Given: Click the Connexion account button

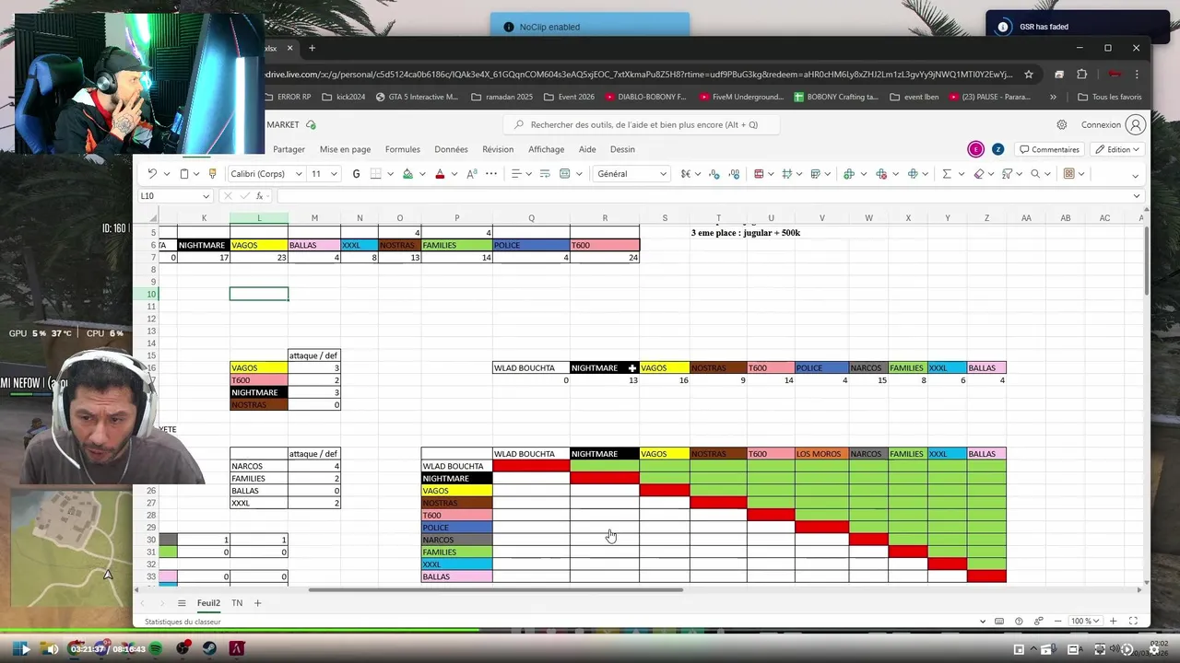Looking at the screenshot, I should pos(1113,124).
